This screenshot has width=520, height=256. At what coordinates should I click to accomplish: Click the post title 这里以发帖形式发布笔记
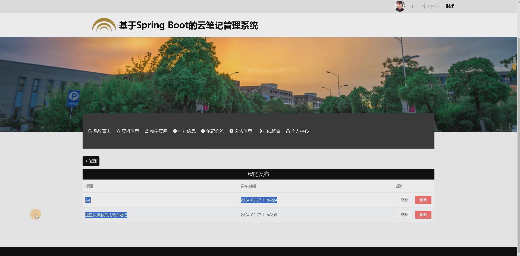[x=106, y=215]
